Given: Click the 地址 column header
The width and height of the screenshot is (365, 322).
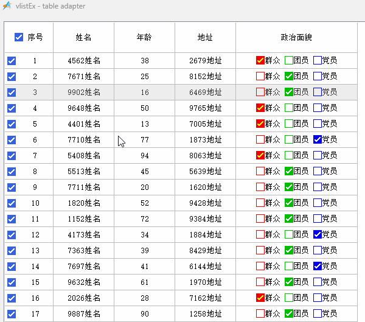Looking at the screenshot, I should click(x=205, y=37).
